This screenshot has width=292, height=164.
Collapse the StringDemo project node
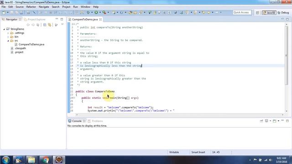coord(4,29)
